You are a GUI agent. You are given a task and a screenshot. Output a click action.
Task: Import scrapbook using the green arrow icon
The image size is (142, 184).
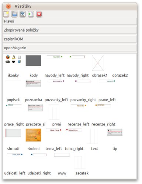pyautogui.click(x=31, y=14)
